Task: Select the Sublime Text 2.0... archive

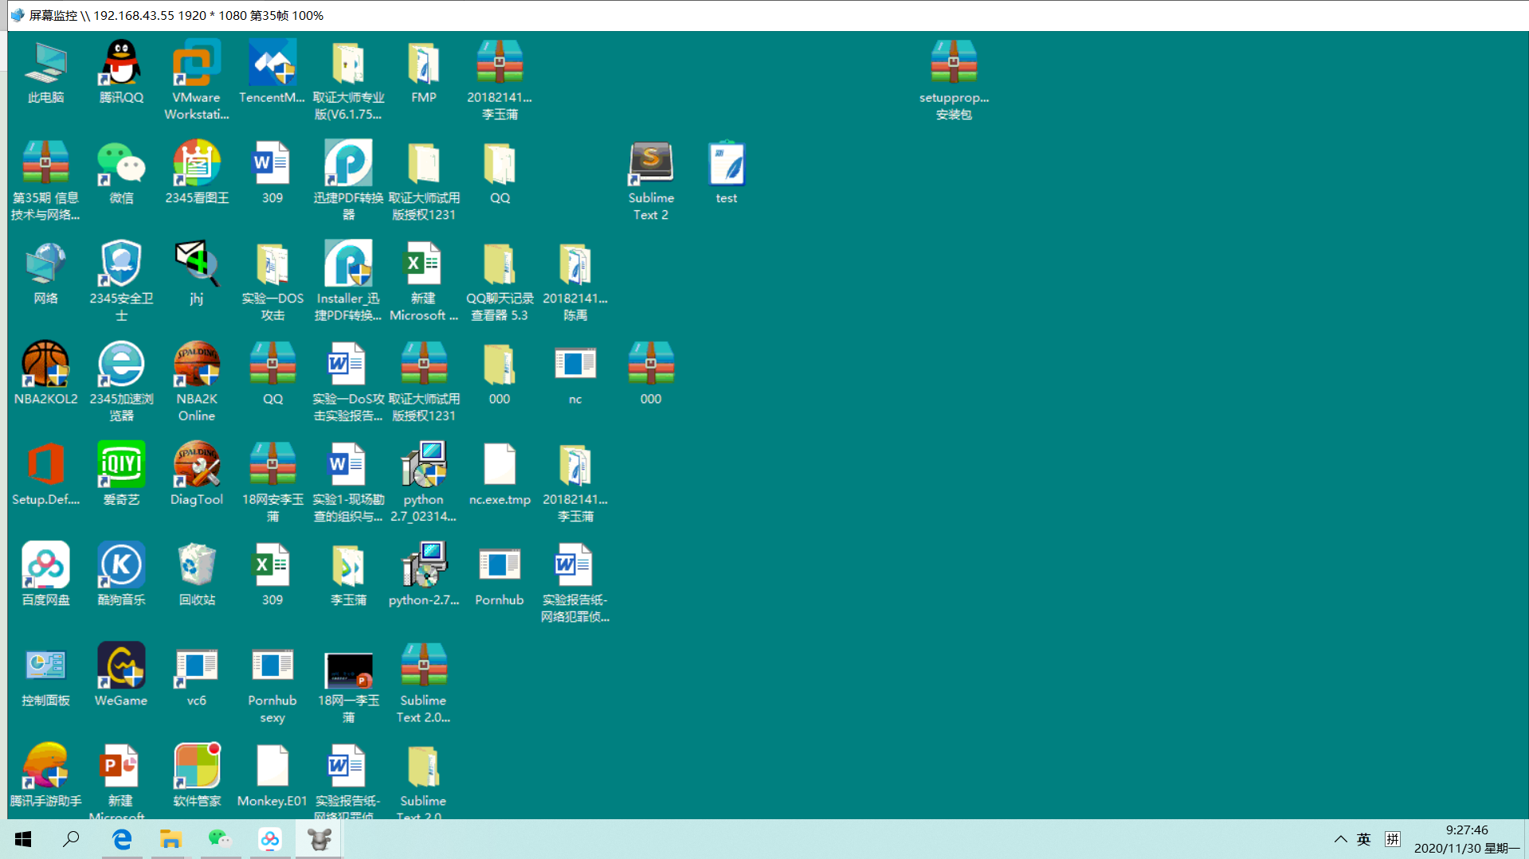Action: coord(424,683)
